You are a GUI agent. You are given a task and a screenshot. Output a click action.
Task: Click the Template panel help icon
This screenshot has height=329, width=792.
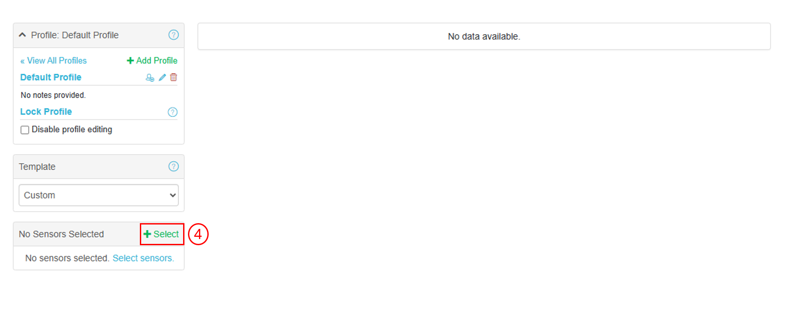(173, 166)
